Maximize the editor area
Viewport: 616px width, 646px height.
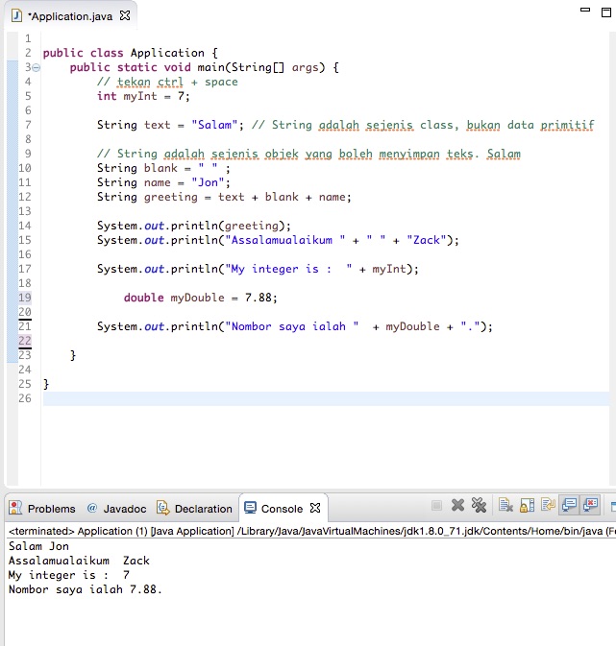coord(606,12)
